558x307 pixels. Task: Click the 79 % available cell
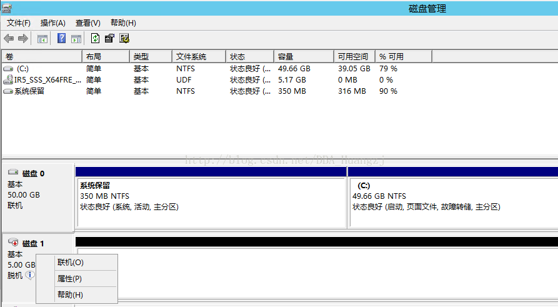click(x=388, y=69)
